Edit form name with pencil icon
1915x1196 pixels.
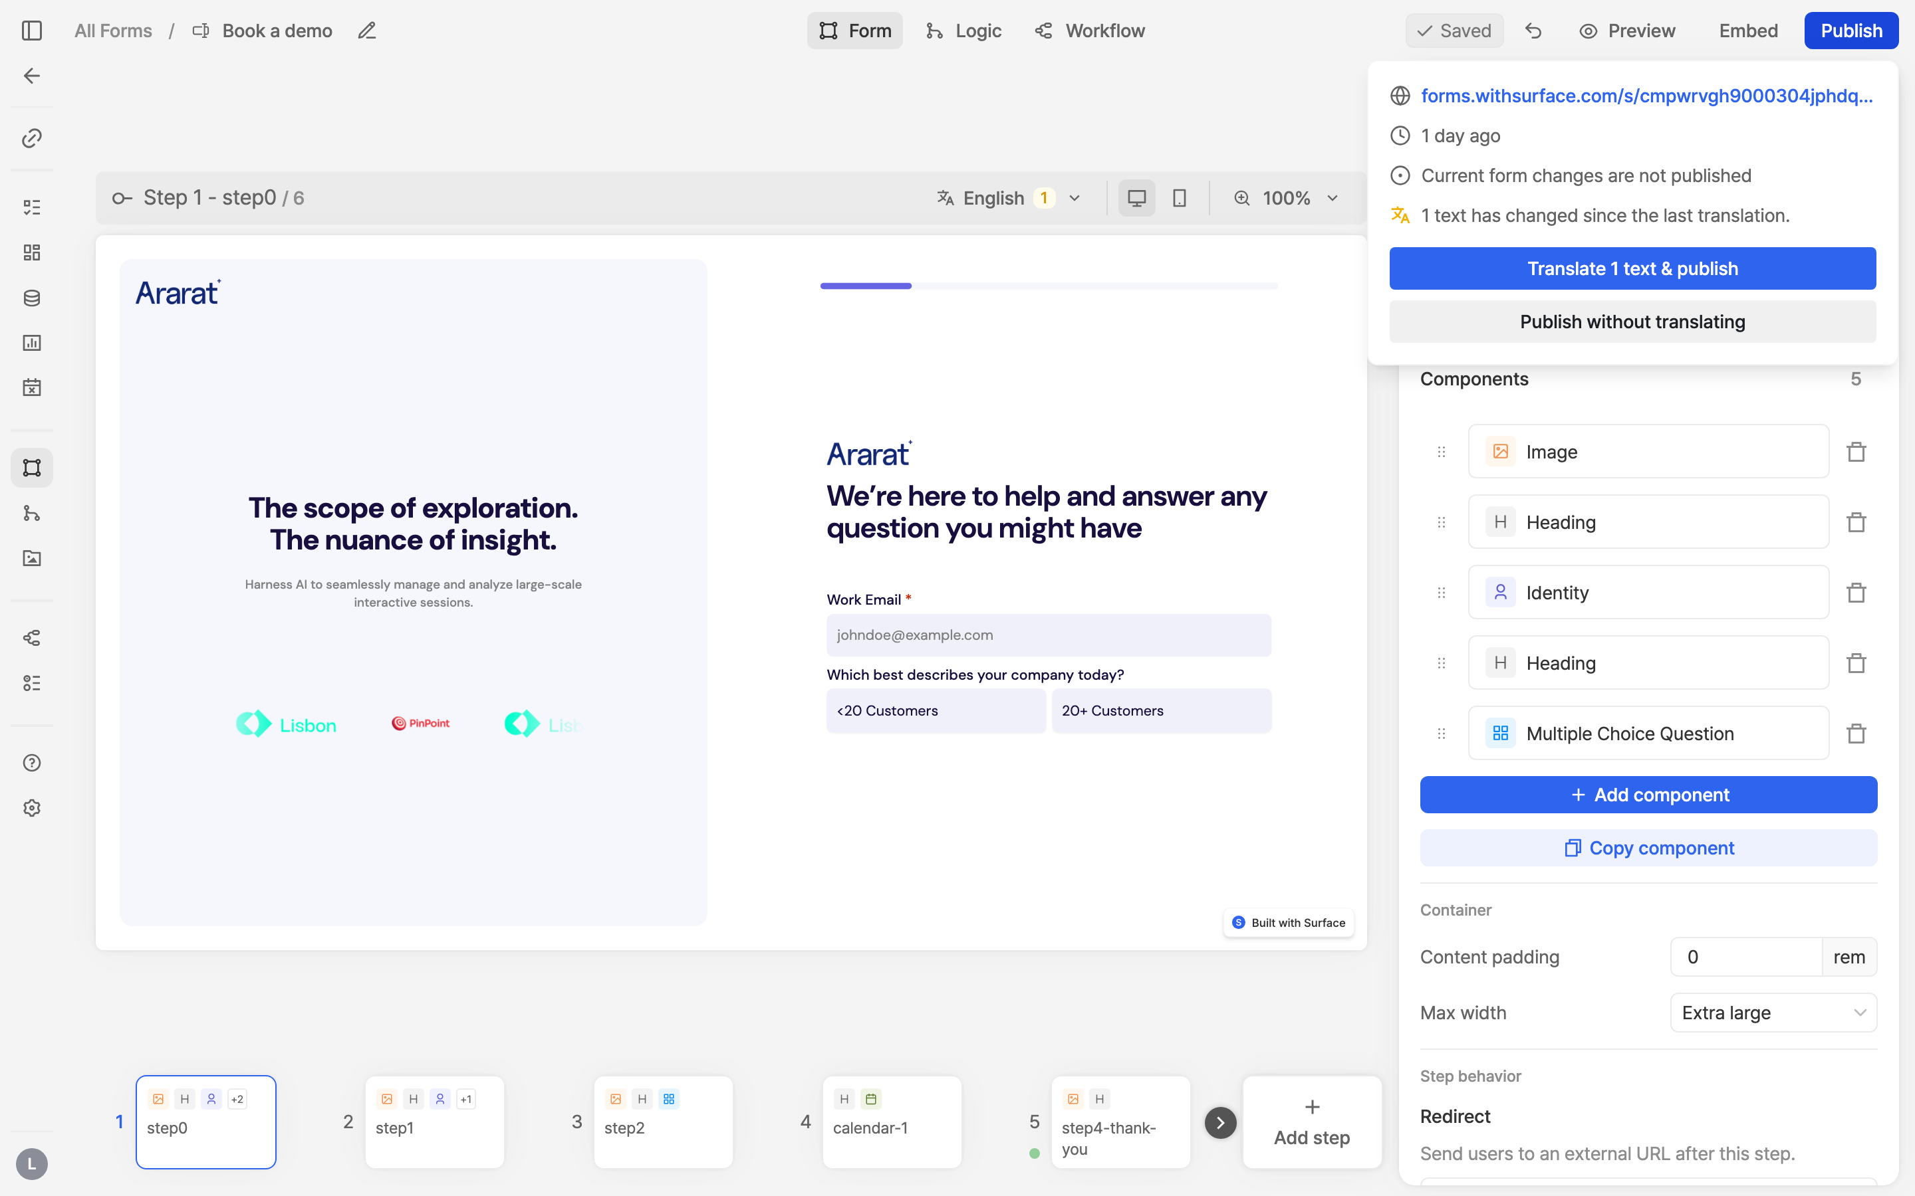point(366,31)
